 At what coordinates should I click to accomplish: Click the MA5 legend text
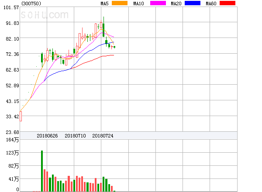click(x=105, y=3)
